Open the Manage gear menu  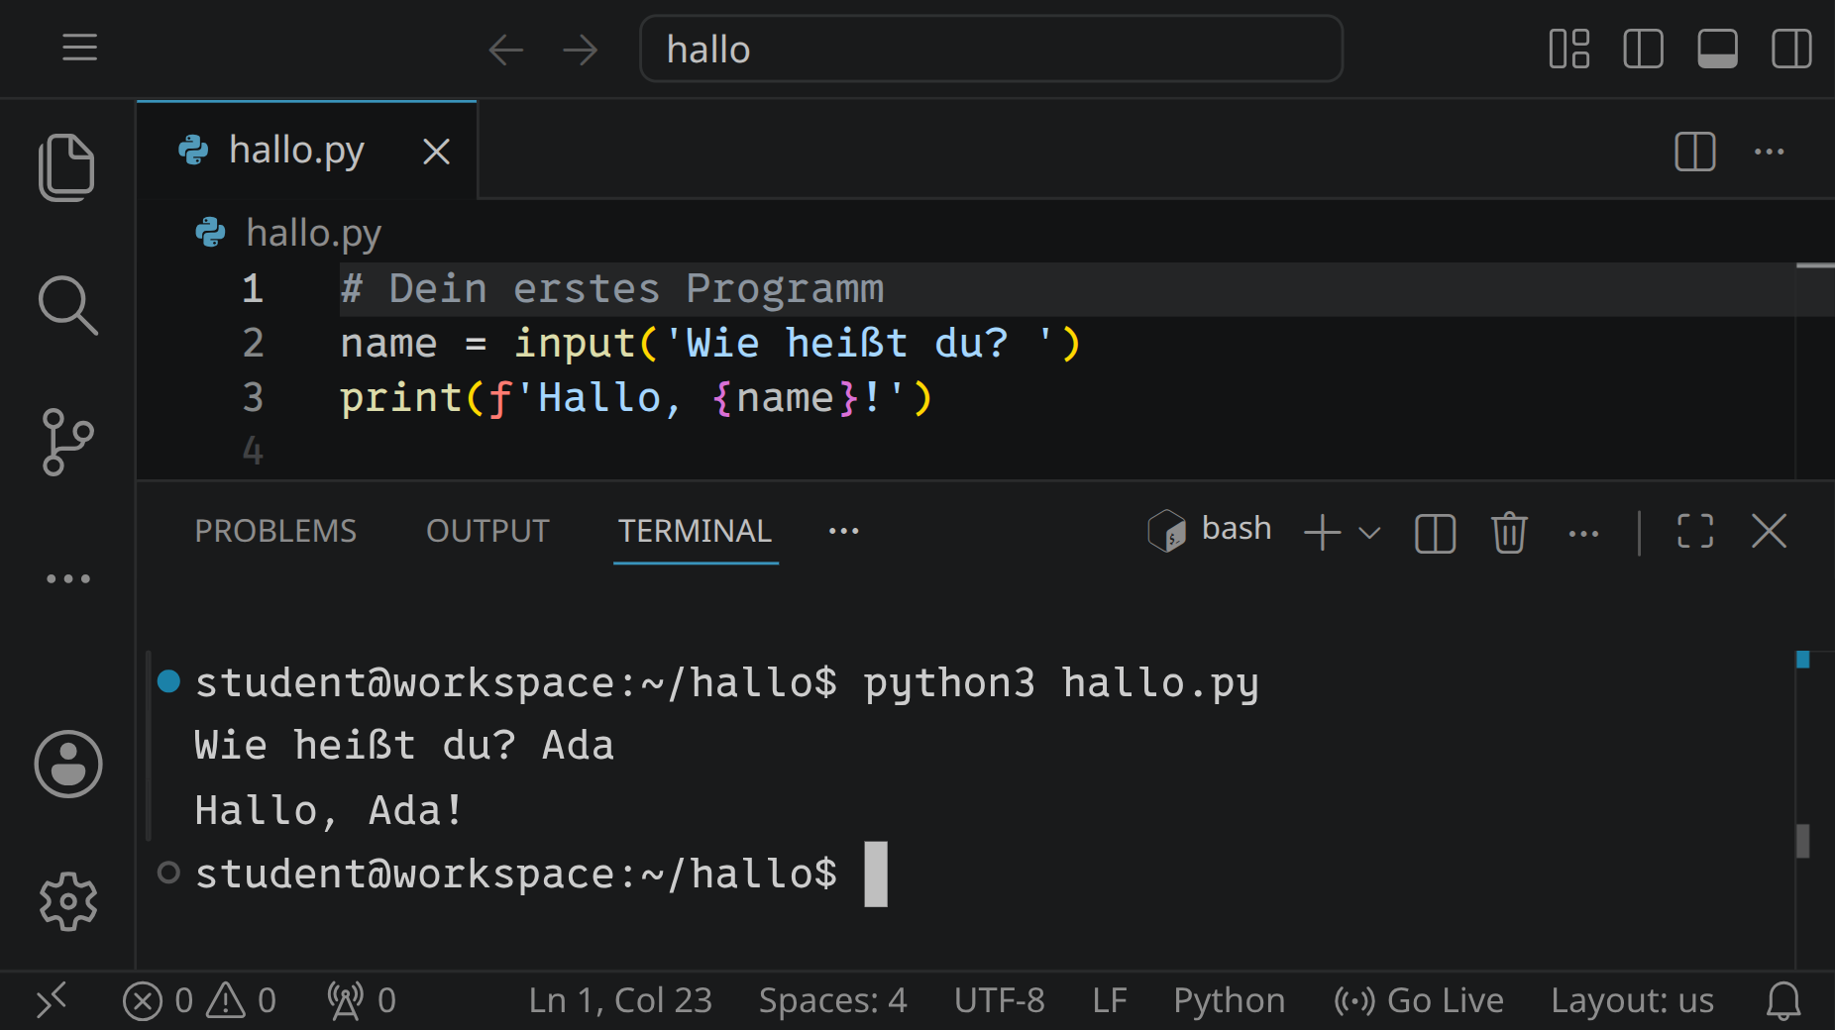pyautogui.click(x=67, y=901)
